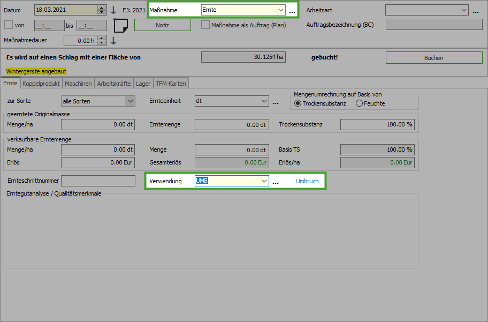The width and height of the screenshot is (488, 322).
Task: Click the down arrow icon next to Datum
Action: click(113, 10)
